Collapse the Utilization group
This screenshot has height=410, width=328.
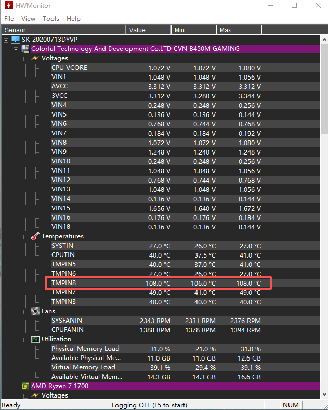[x=25, y=340]
